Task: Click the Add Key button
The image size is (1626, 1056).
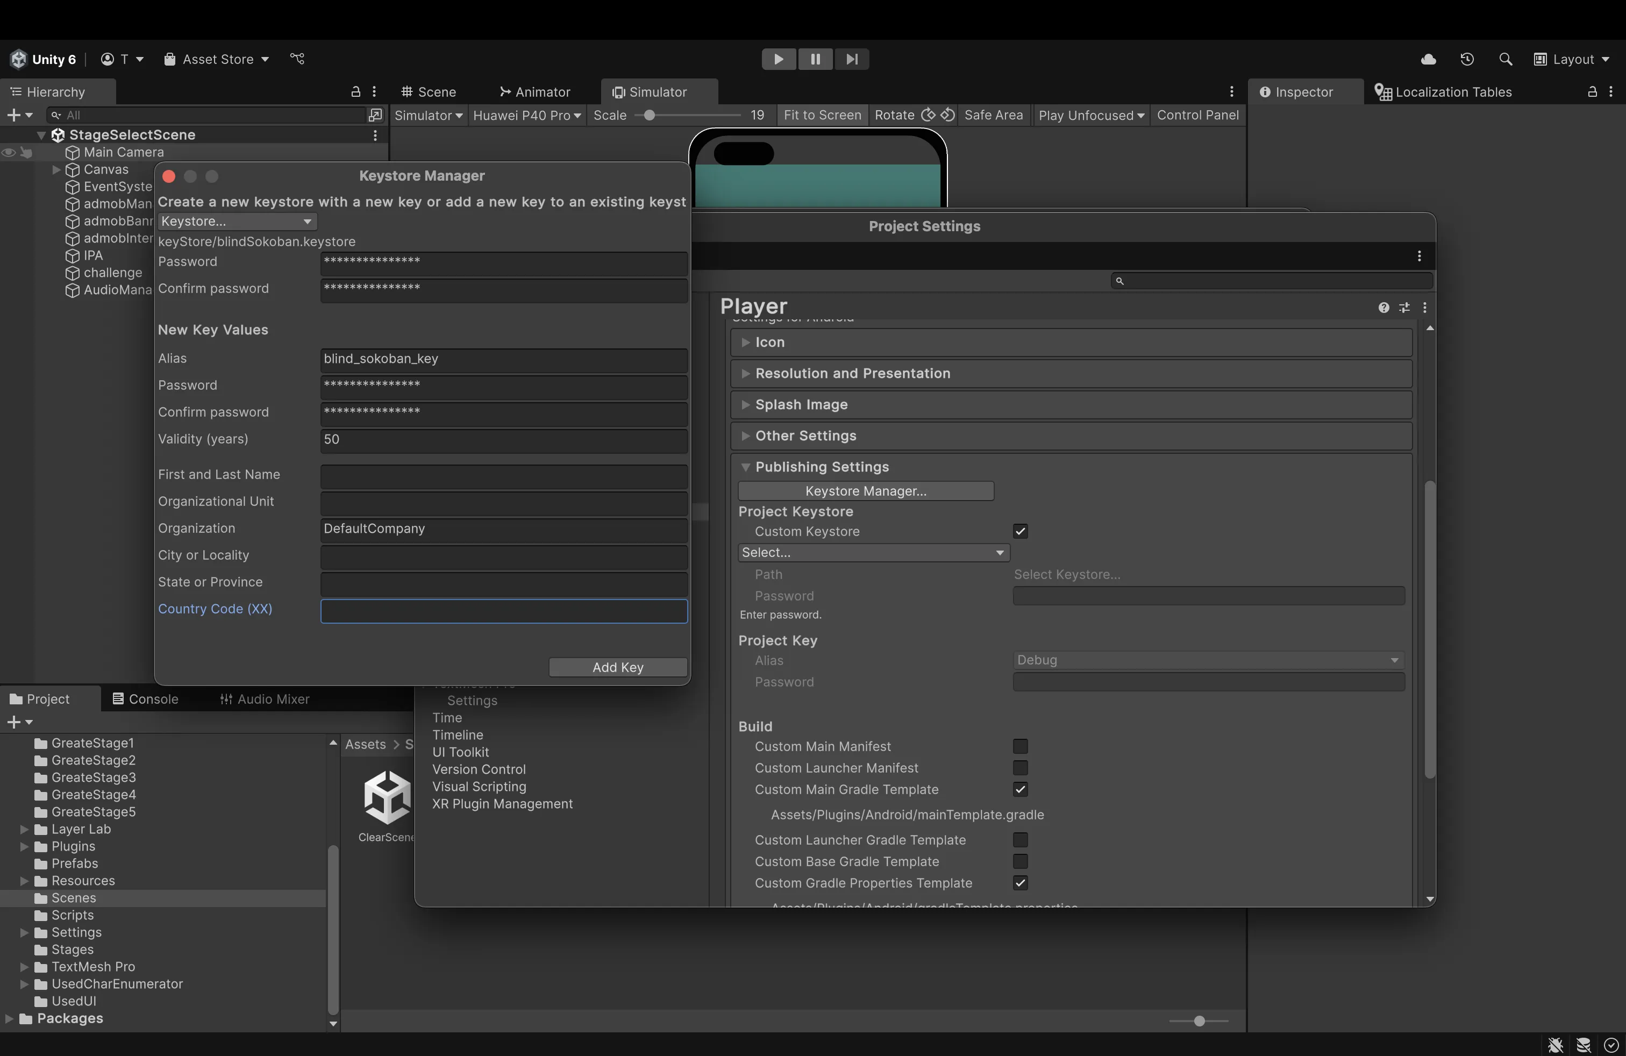Action: coord(618,667)
